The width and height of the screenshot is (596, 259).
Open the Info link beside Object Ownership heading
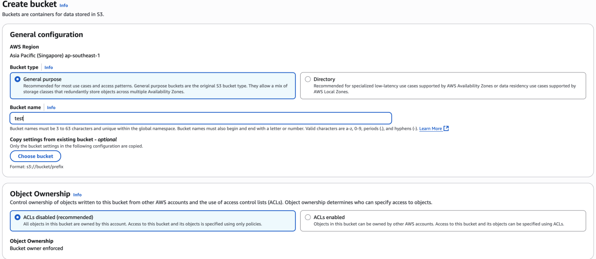coord(78,195)
